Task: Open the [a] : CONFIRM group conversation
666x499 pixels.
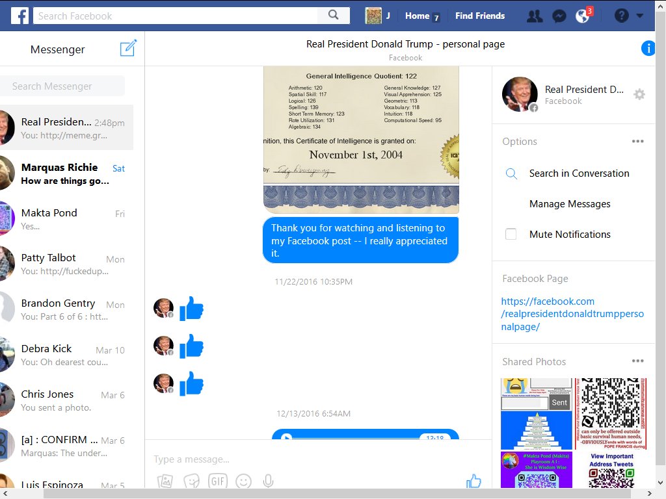Action: point(67,446)
